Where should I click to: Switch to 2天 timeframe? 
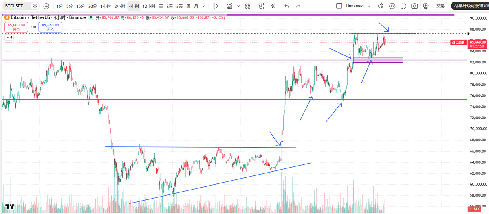pos(170,6)
